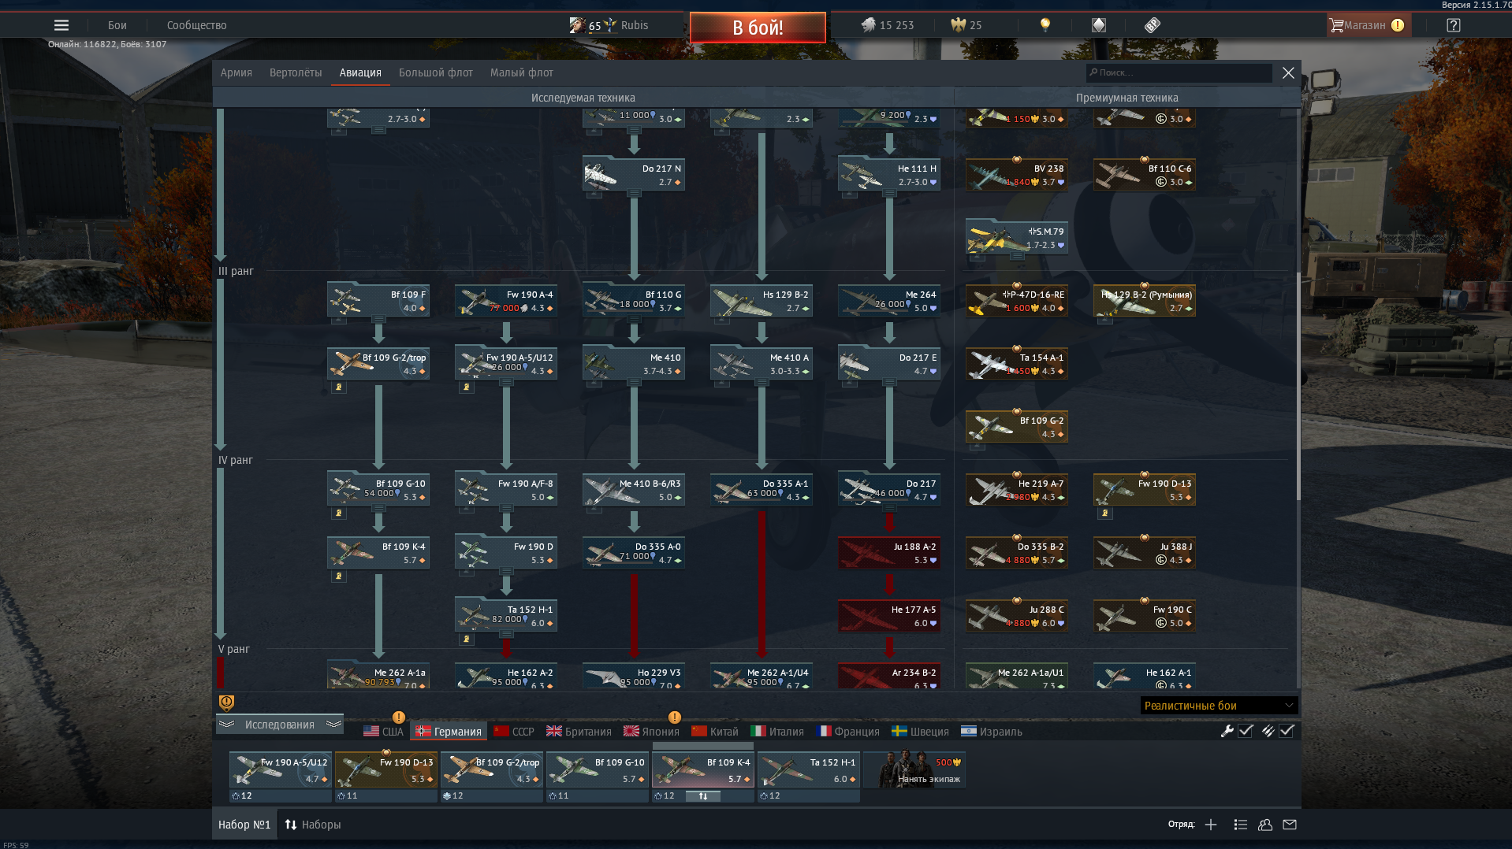1512x849 pixels.
Task: Select Италия nation tab
Action: point(777,732)
